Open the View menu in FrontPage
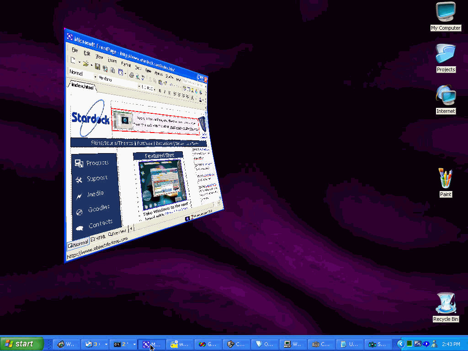 pos(99,57)
